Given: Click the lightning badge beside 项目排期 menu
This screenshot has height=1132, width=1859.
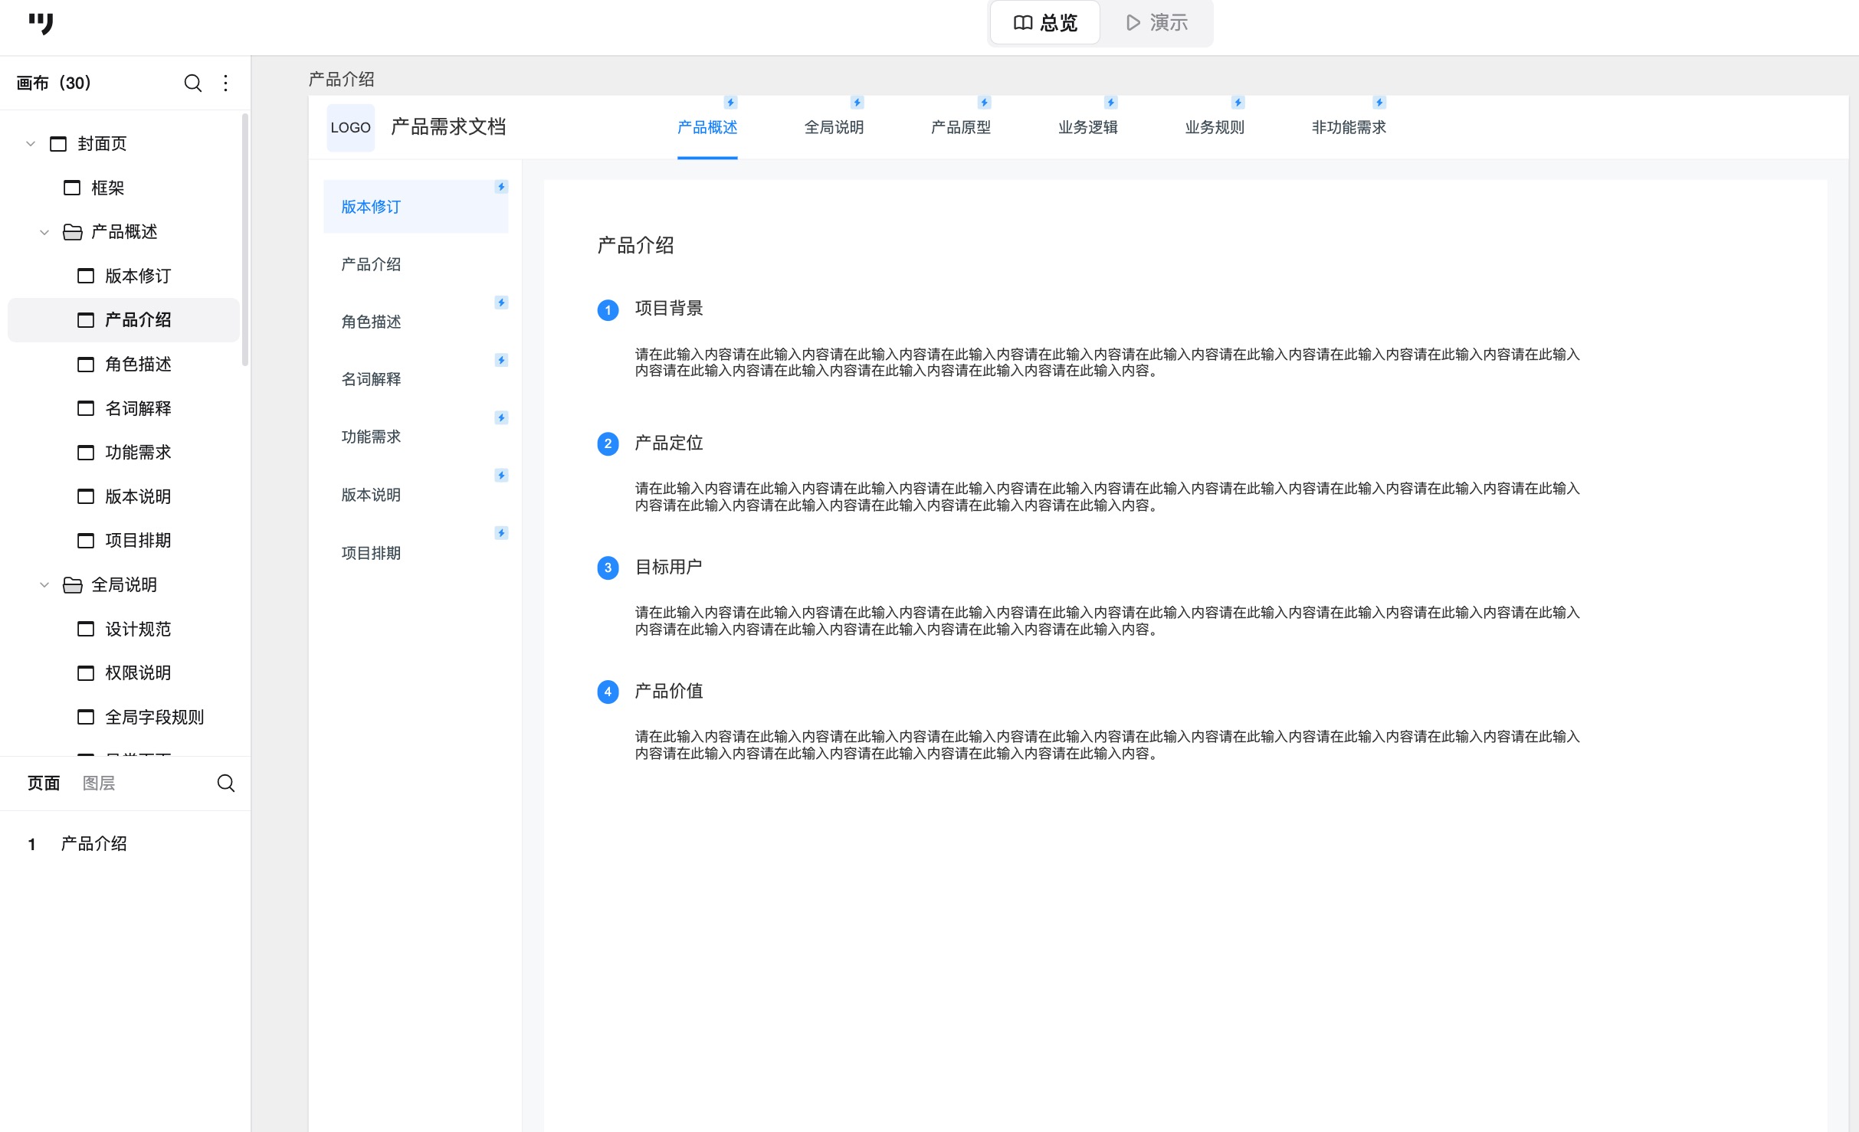Looking at the screenshot, I should tap(501, 533).
